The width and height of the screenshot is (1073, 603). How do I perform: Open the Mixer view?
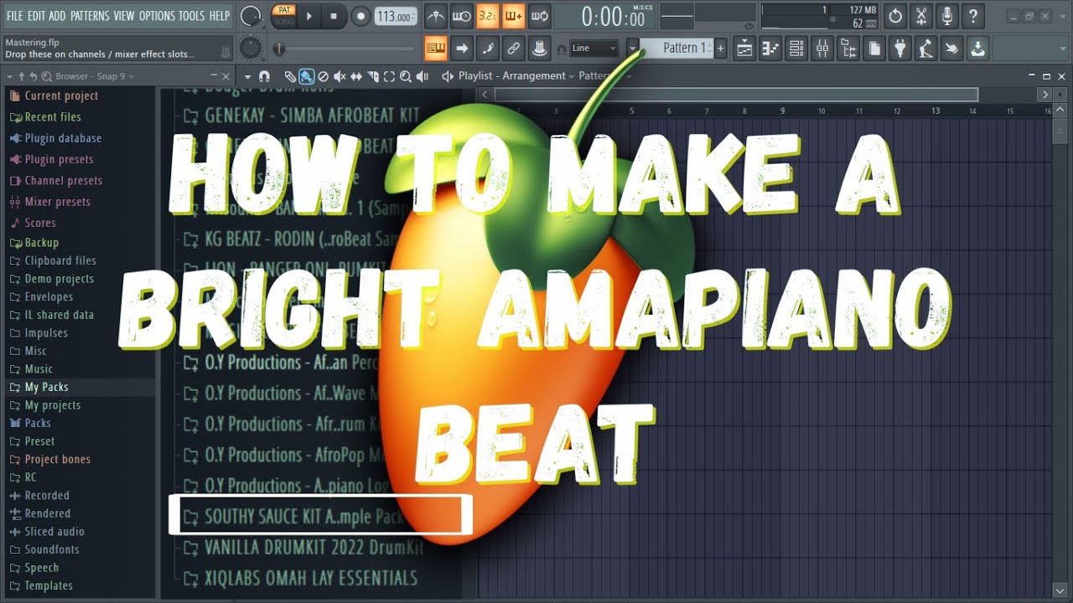[822, 49]
